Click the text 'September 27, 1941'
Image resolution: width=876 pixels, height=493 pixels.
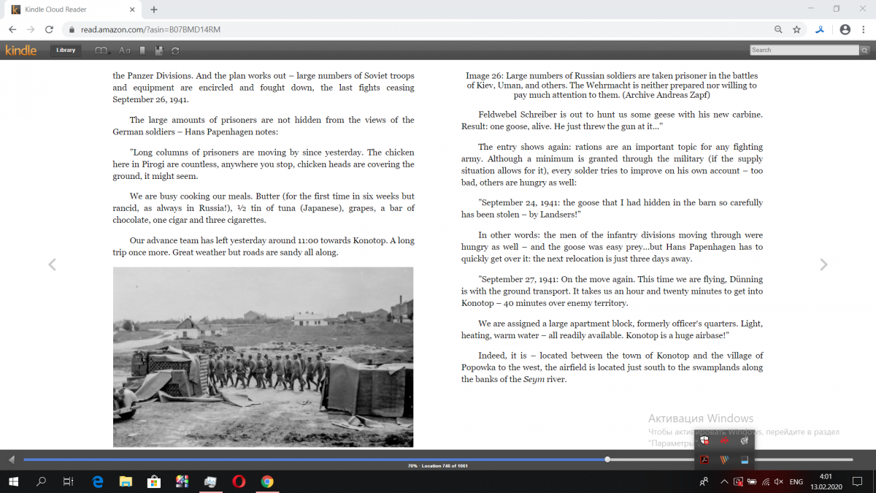pyautogui.click(x=519, y=279)
